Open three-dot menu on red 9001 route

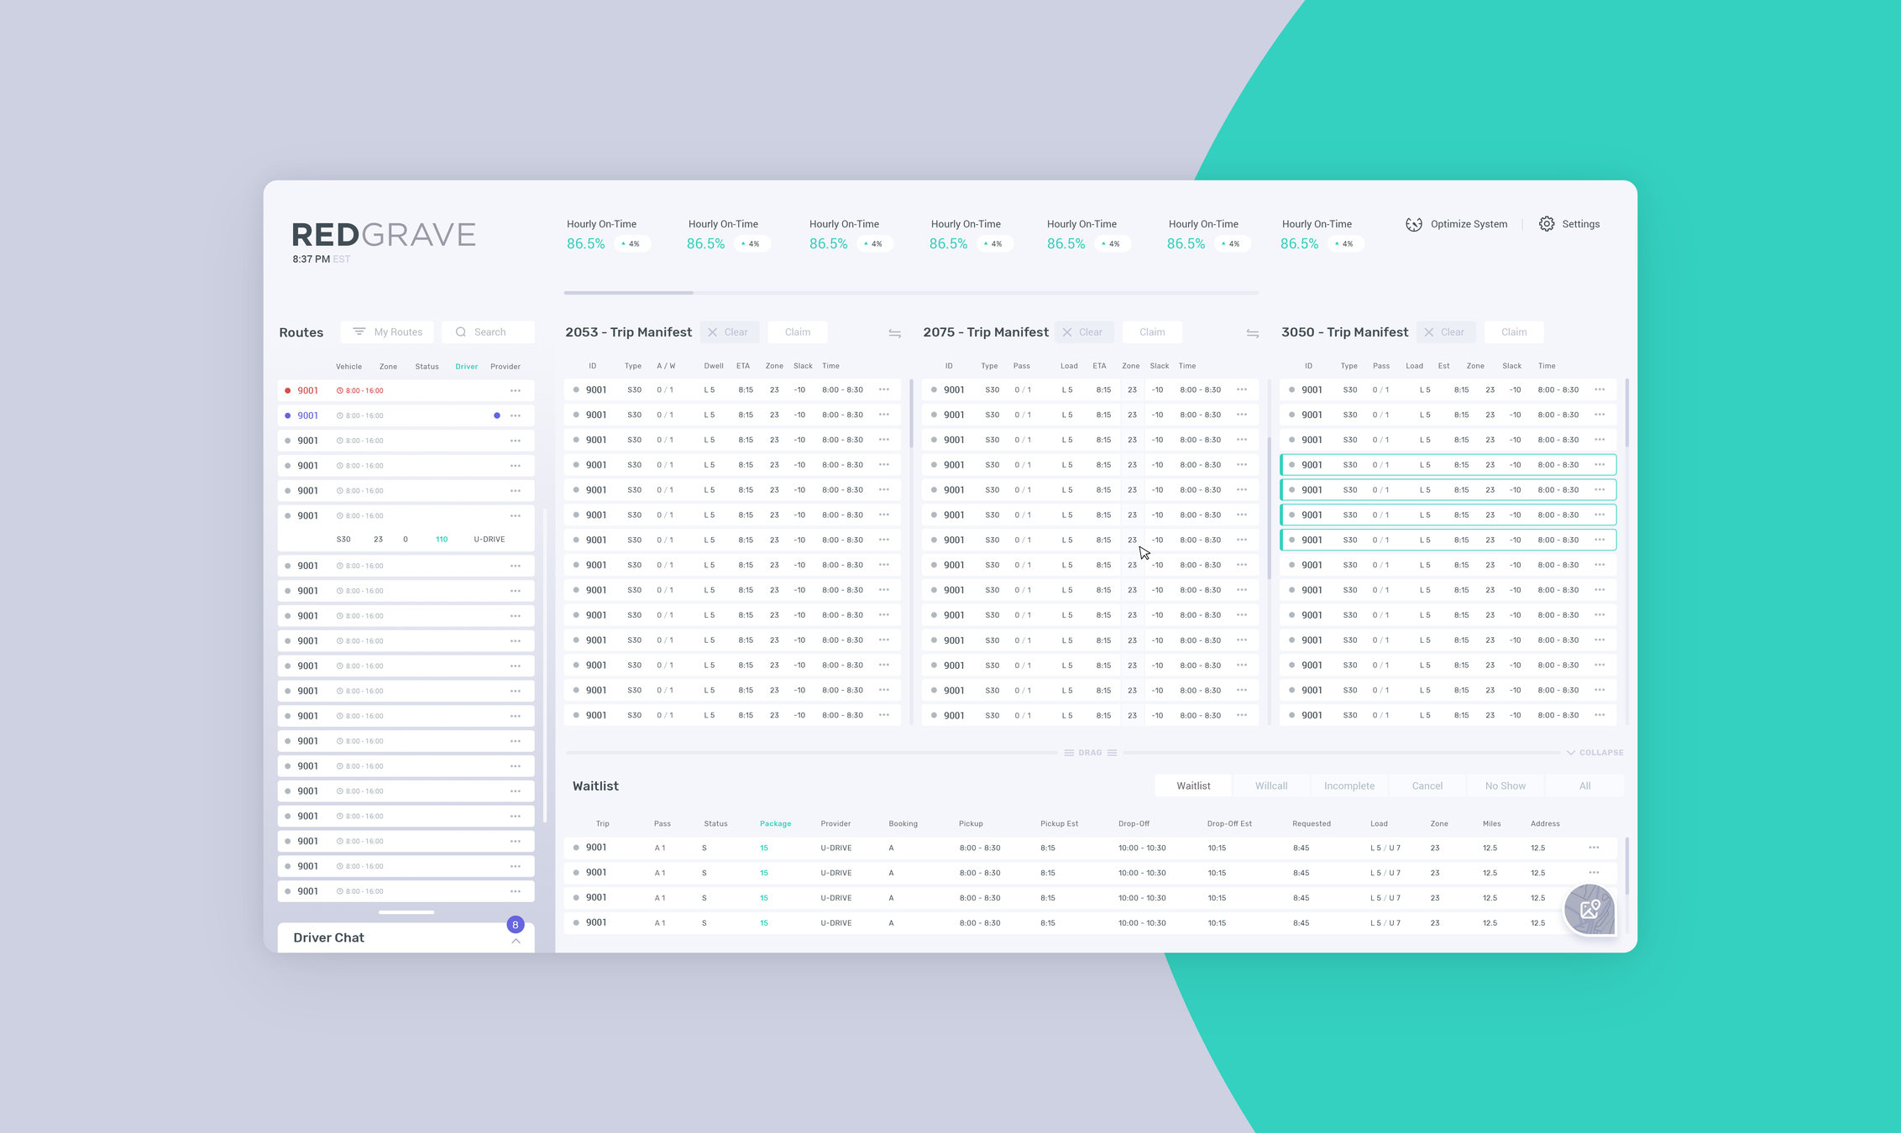coord(516,391)
